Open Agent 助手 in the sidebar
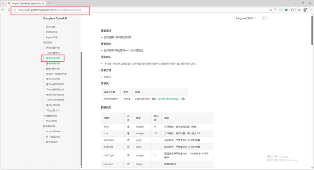This screenshot has width=314, height=170. pos(52,37)
